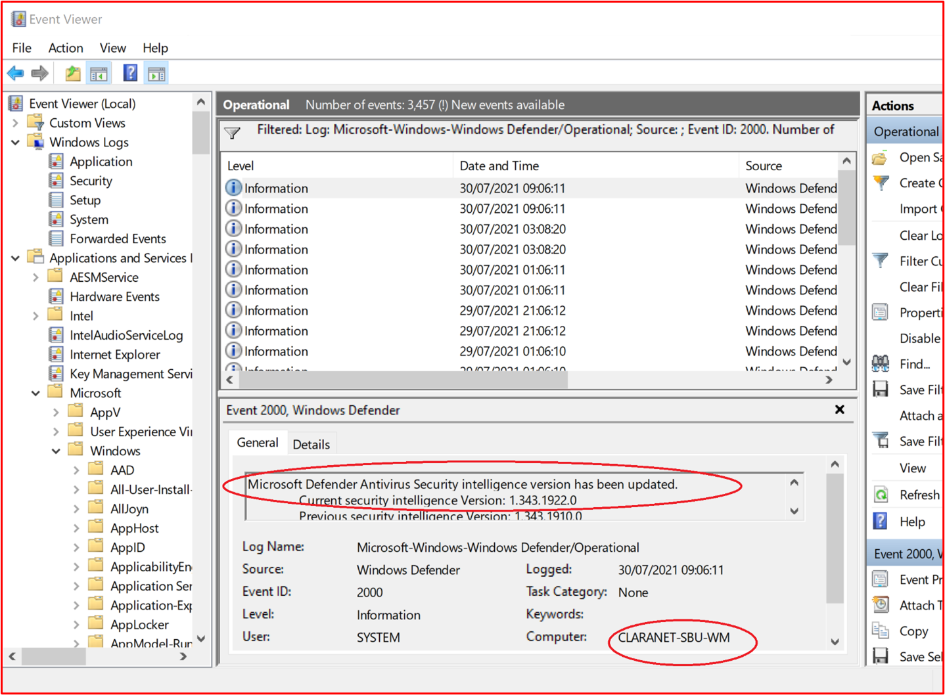Close the event preview pane with X

839,409
